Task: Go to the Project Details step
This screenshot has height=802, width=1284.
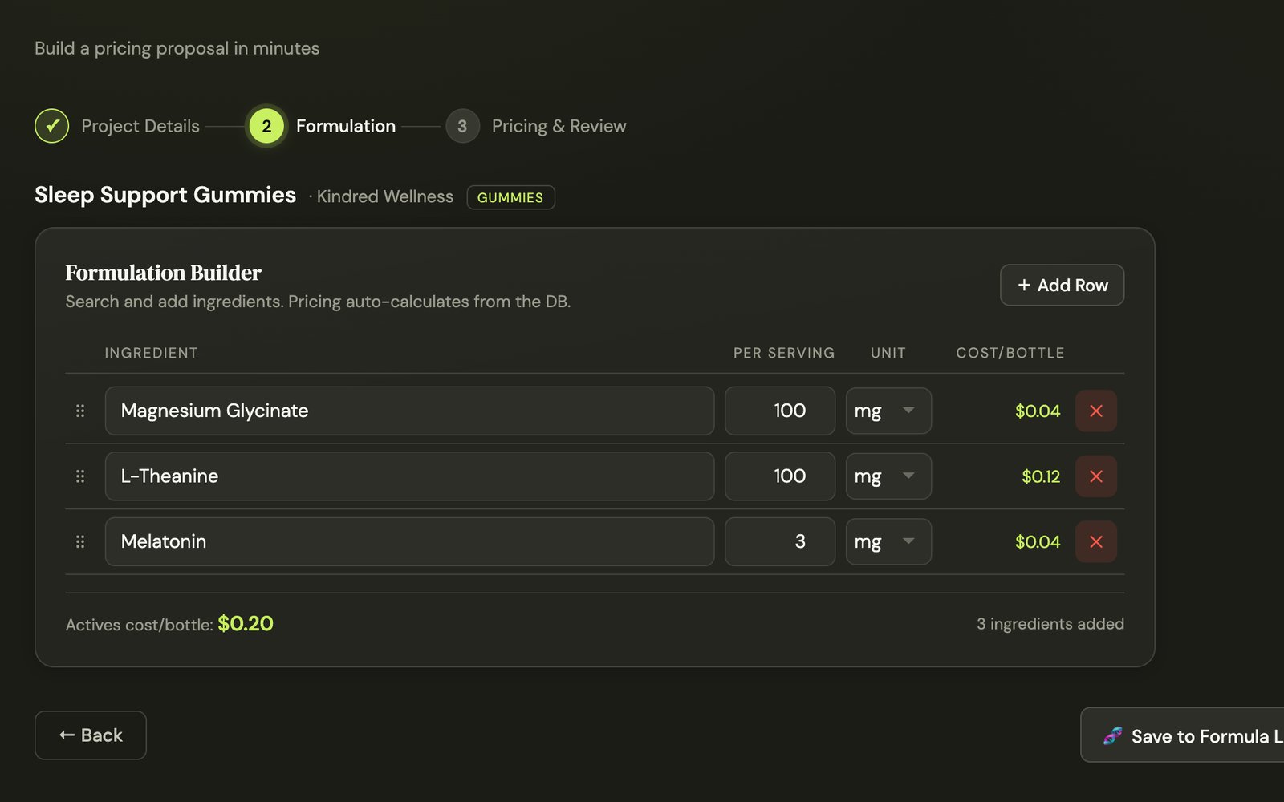Action: (140, 126)
